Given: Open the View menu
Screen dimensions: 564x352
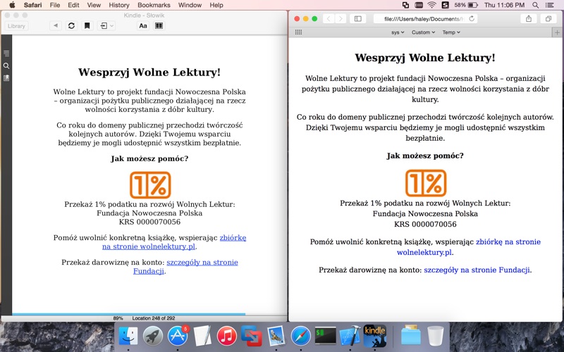Looking at the screenshot, I should (94, 5).
